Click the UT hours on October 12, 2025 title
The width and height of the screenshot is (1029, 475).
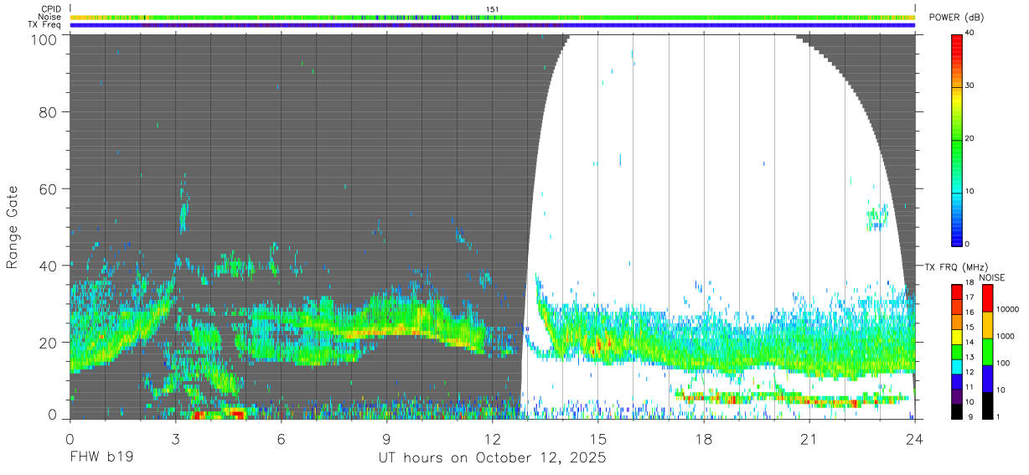click(492, 459)
